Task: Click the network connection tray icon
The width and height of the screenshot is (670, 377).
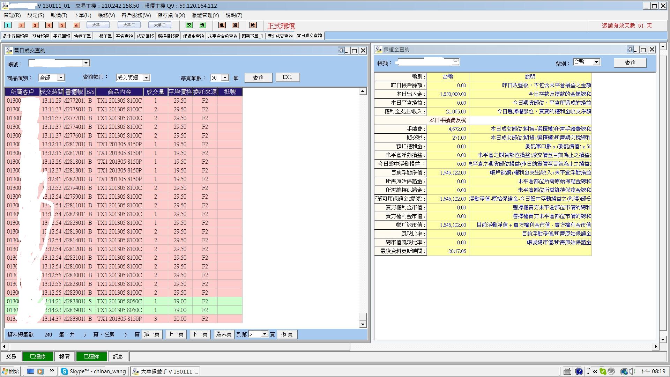Action: (x=624, y=371)
